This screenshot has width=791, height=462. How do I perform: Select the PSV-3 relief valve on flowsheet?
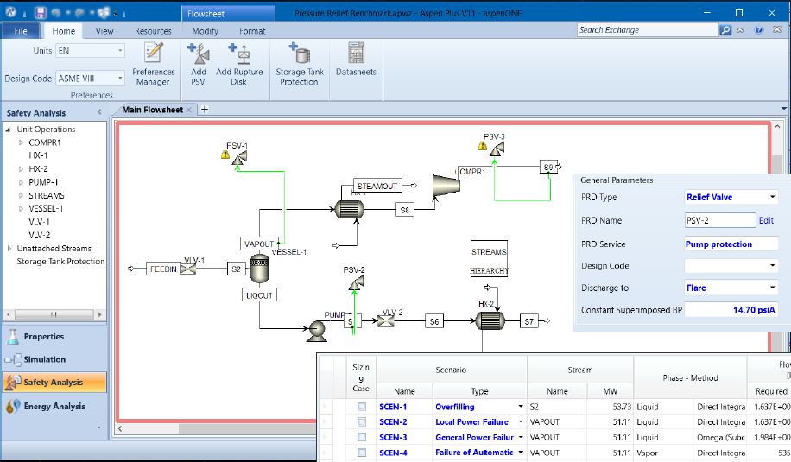click(x=497, y=149)
